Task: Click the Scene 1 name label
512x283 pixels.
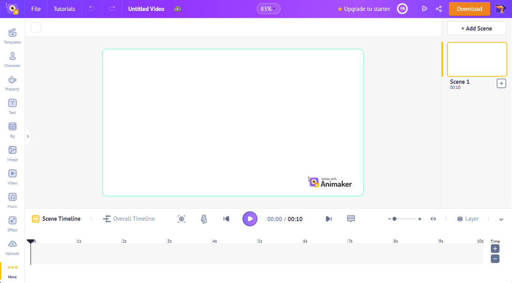Action: [460, 82]
